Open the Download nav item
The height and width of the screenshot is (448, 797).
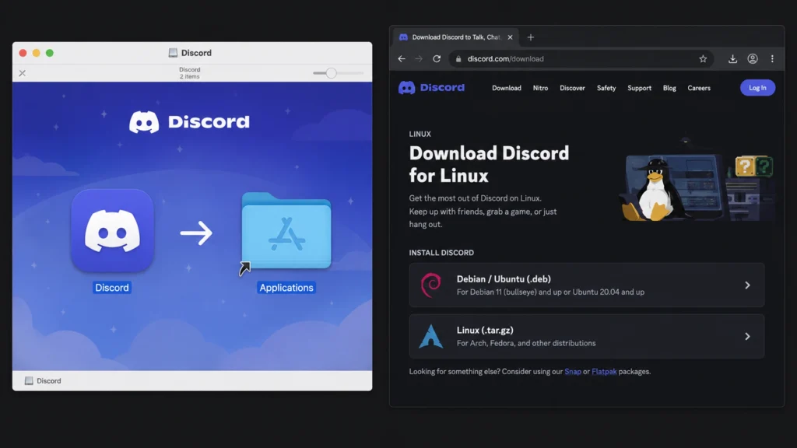pyautogui.click(x=506, y=88)
